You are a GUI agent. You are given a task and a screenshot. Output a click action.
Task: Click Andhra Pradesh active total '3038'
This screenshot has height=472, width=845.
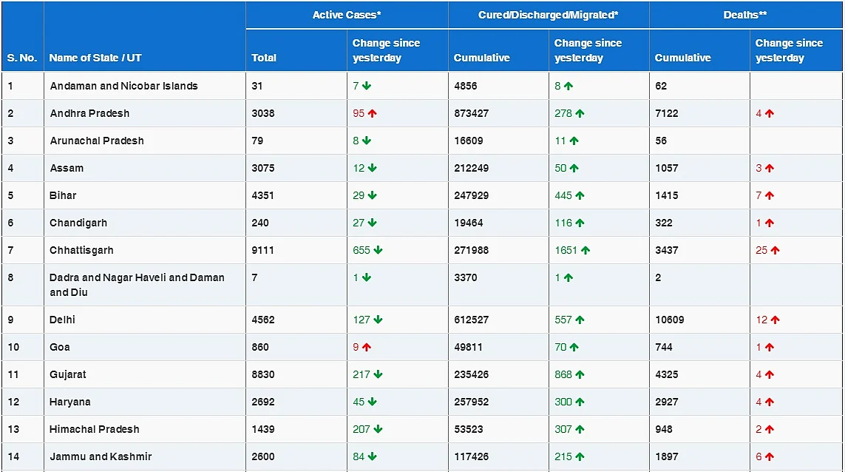click(263, 113)
